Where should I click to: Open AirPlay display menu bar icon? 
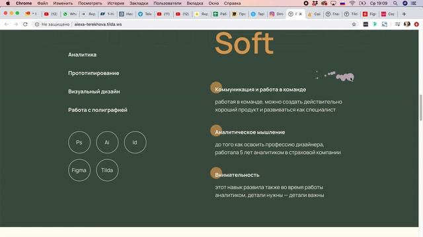[x=333, y=3]
